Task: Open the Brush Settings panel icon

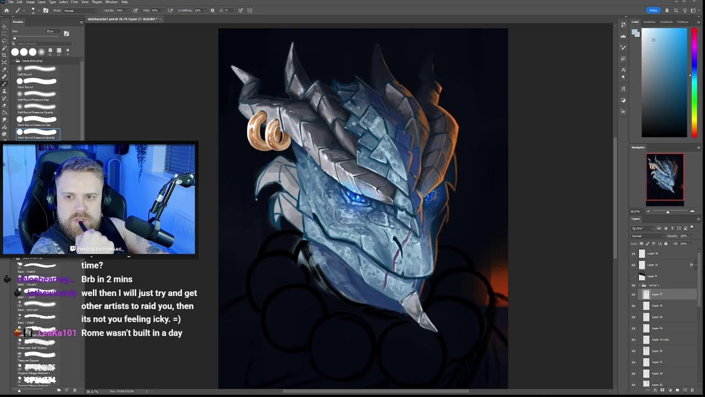Action: pyautogui.click(x=45, y=10)
